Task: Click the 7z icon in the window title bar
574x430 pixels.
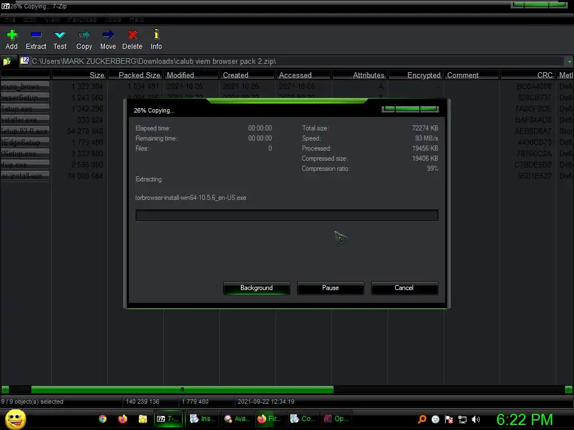Action: click(5, 6)
